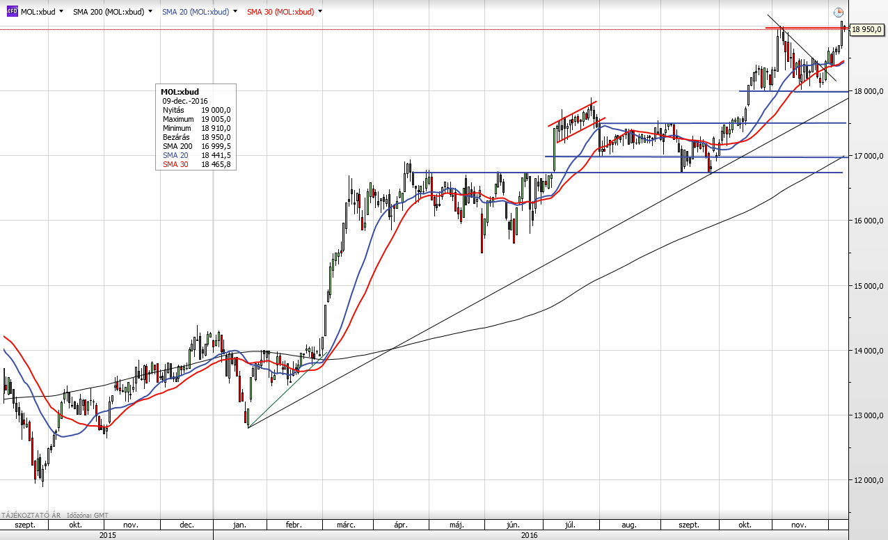Click the máj. month label on time axis
This screenshot has width=888, height=540.
(456, 525)
